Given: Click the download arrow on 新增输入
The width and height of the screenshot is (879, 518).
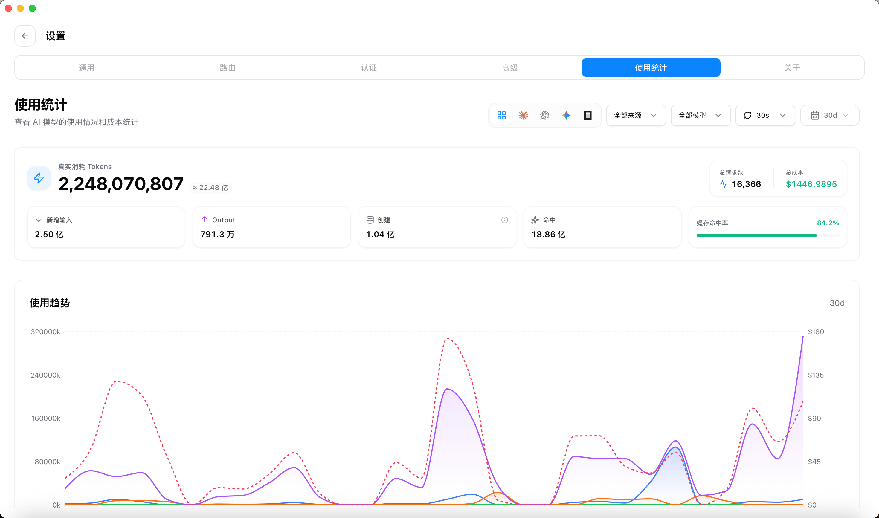Looking at the screenshot, I should pyautogui.click(x=39, y=220).
